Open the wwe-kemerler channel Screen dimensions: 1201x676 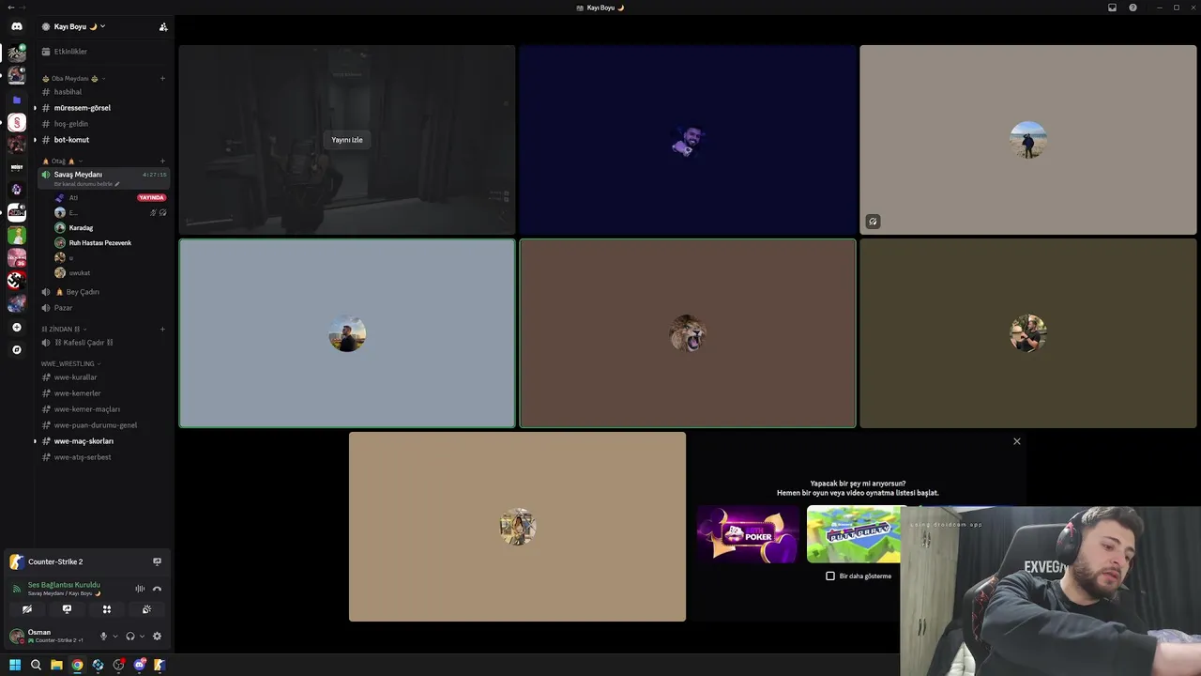click(x=77, y=393)
